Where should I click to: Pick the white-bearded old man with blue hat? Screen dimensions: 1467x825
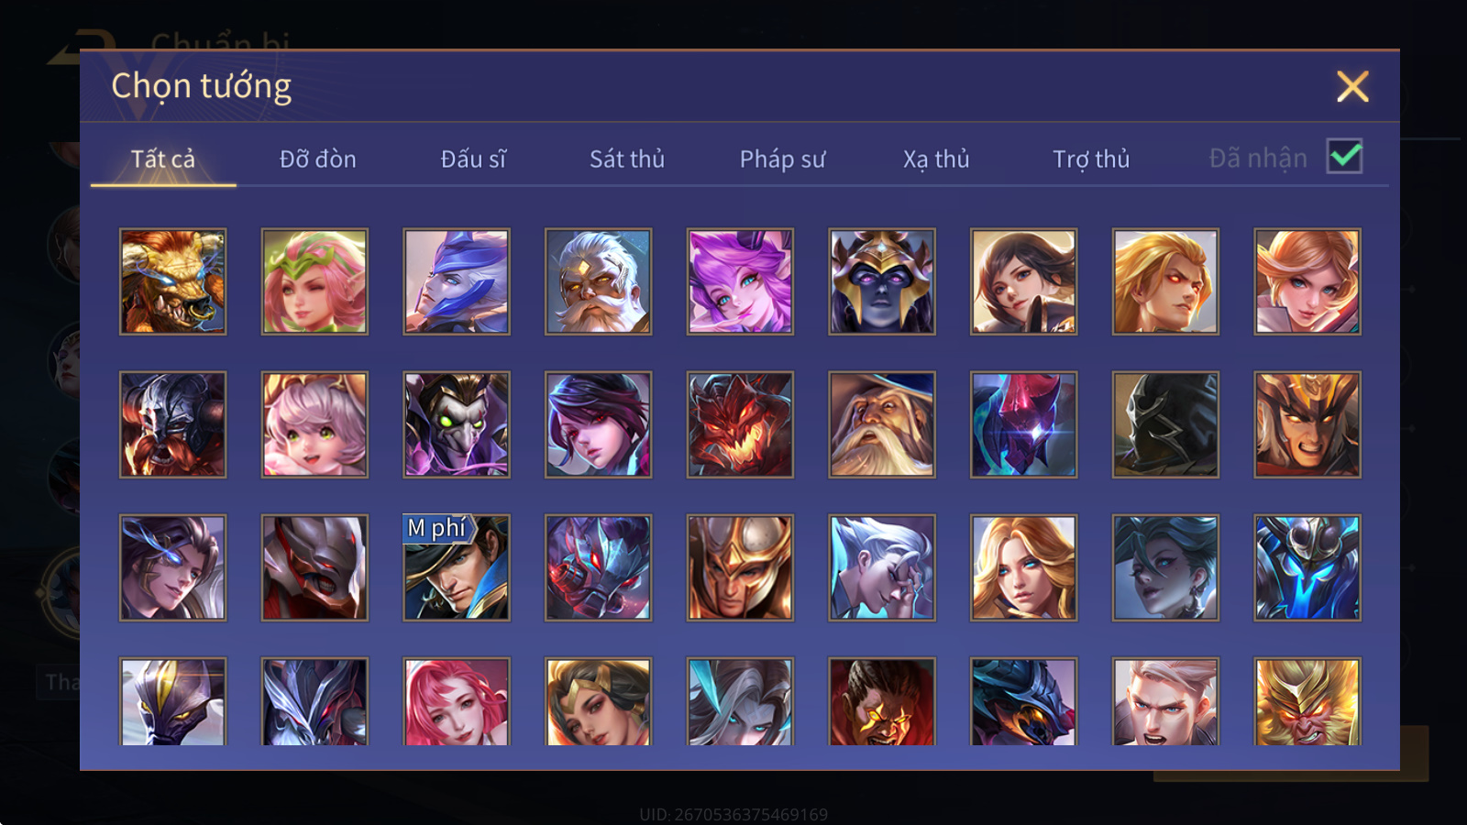click(882, 424)
